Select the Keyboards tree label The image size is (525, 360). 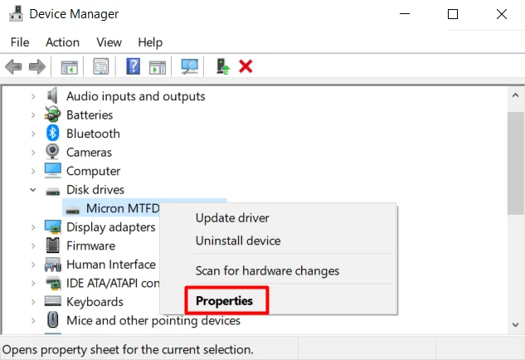[95, 302]
